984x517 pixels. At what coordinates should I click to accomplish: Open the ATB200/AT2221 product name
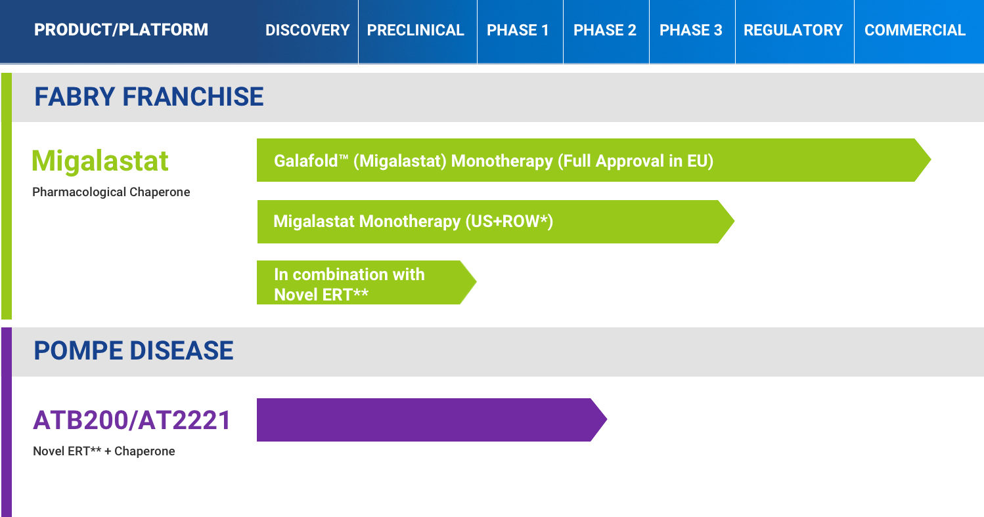coord(132,420)
